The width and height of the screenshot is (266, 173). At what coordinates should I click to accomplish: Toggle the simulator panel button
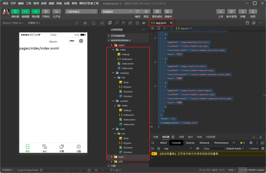(15, 11)
